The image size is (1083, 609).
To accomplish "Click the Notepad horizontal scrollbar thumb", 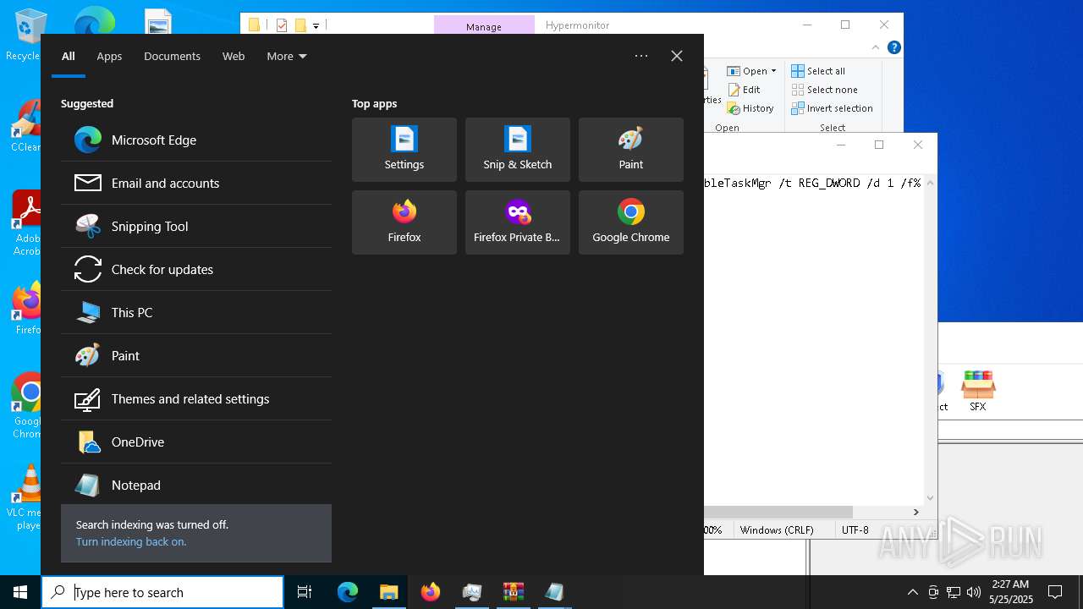I will (x=778, y=512).
